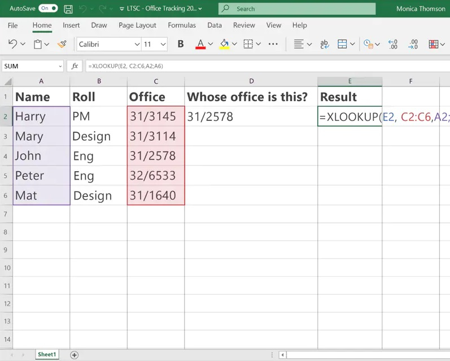450x361 pixels.
Task: Add a new sheet with plus icon
Action: [74, 355]
